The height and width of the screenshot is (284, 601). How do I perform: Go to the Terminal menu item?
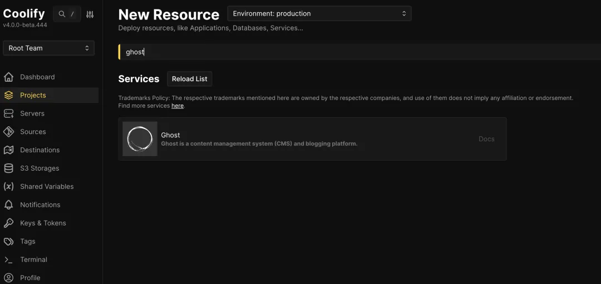[x=33, y=260]
